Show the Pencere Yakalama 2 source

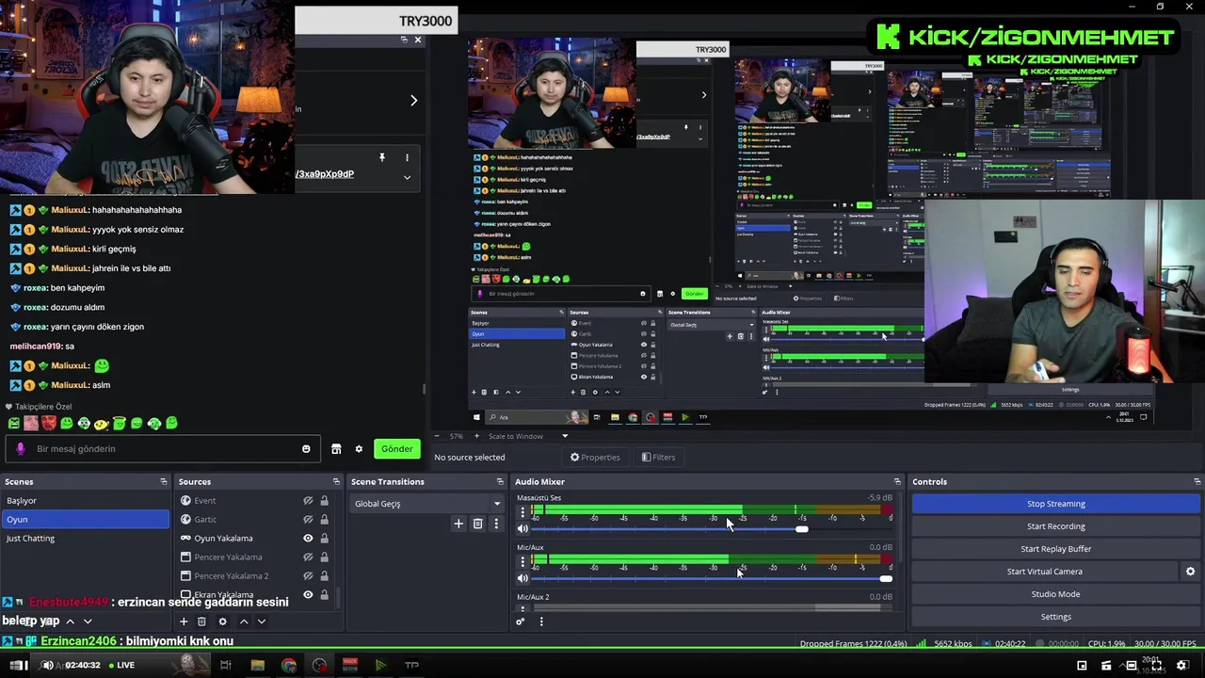[x=308, y=576]
